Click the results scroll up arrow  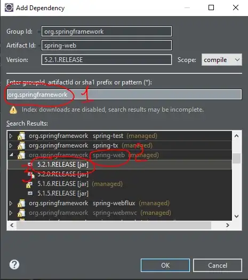(237, 136)
